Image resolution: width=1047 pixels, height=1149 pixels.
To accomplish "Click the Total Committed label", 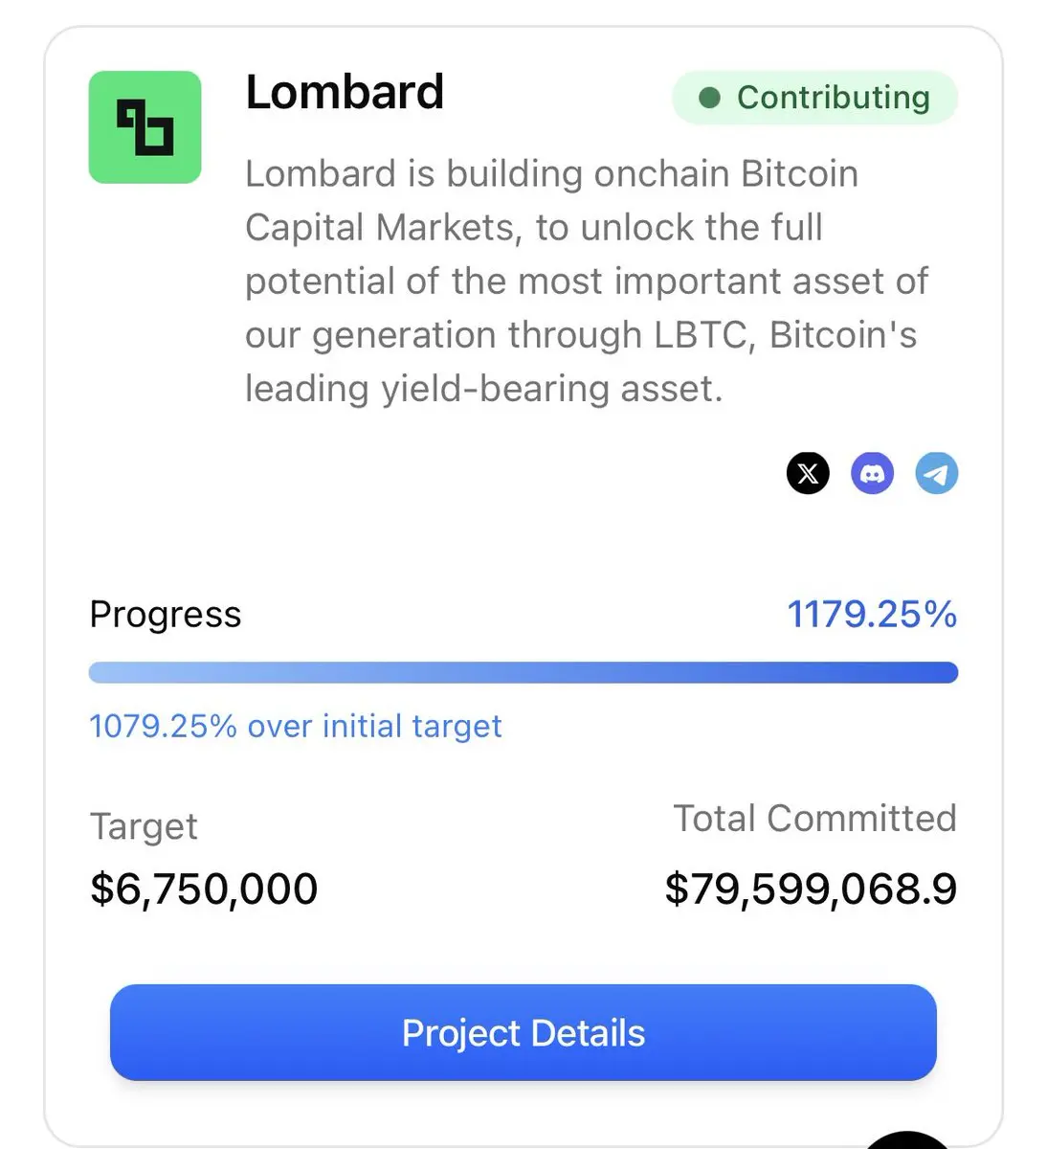I will (814, 818).
